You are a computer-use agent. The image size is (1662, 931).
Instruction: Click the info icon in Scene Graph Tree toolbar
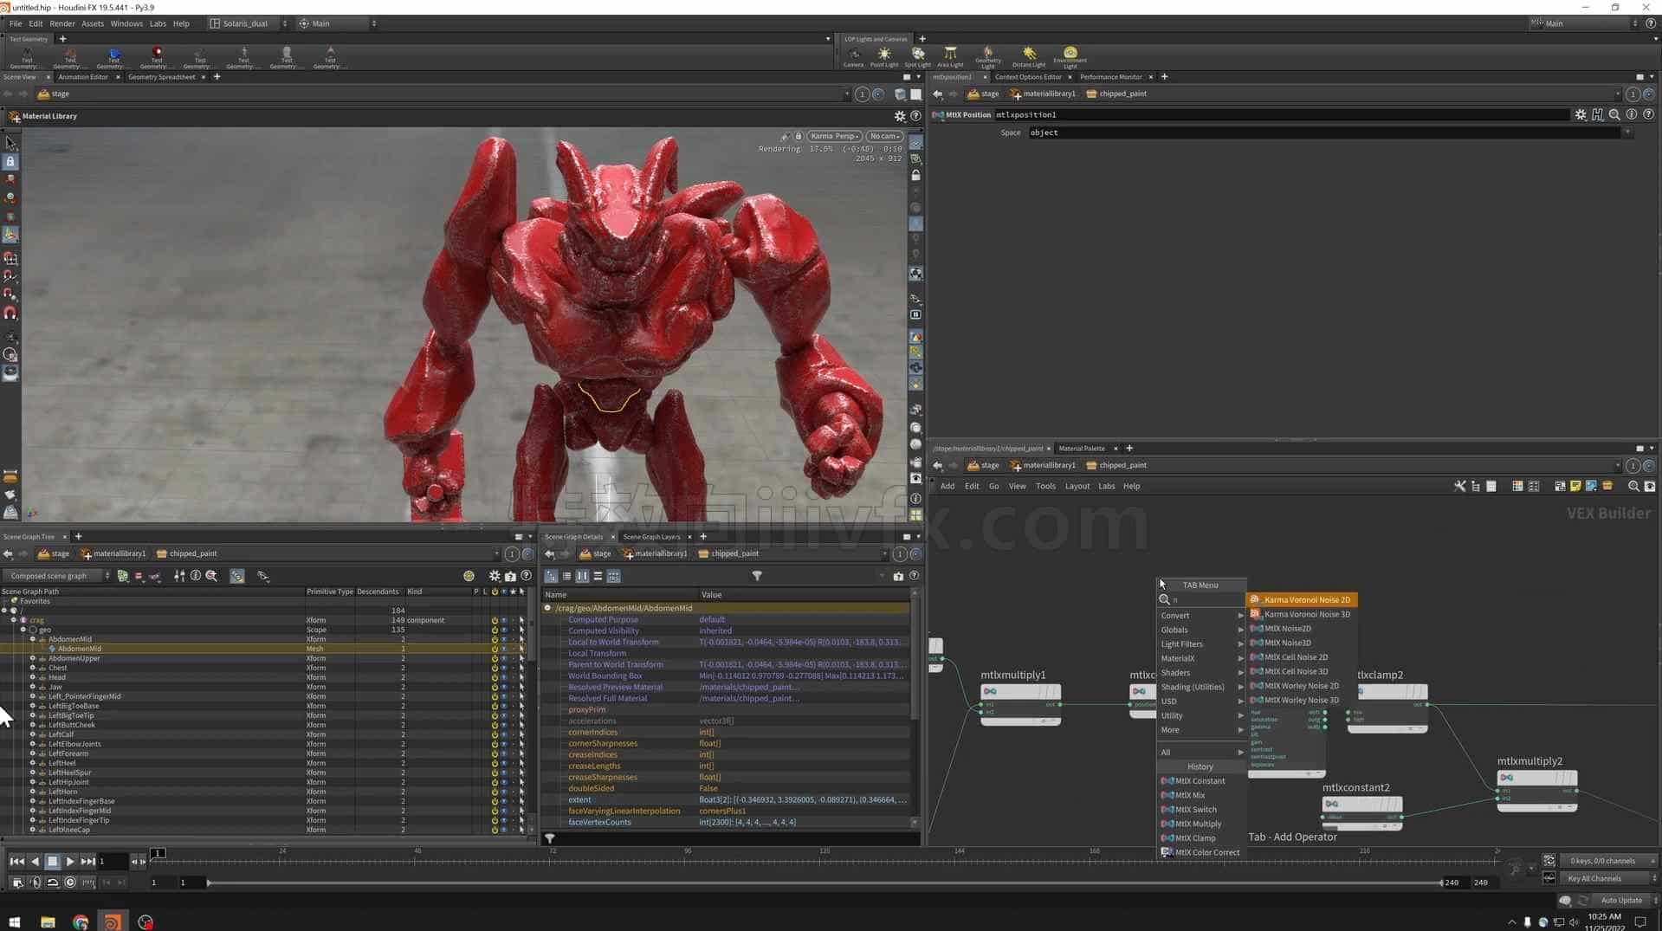(x=195, y=576)
